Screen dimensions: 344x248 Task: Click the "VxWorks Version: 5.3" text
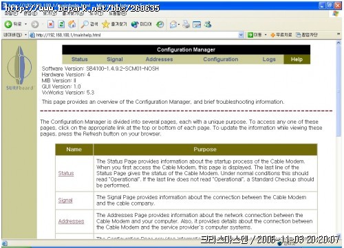point(68,93)
